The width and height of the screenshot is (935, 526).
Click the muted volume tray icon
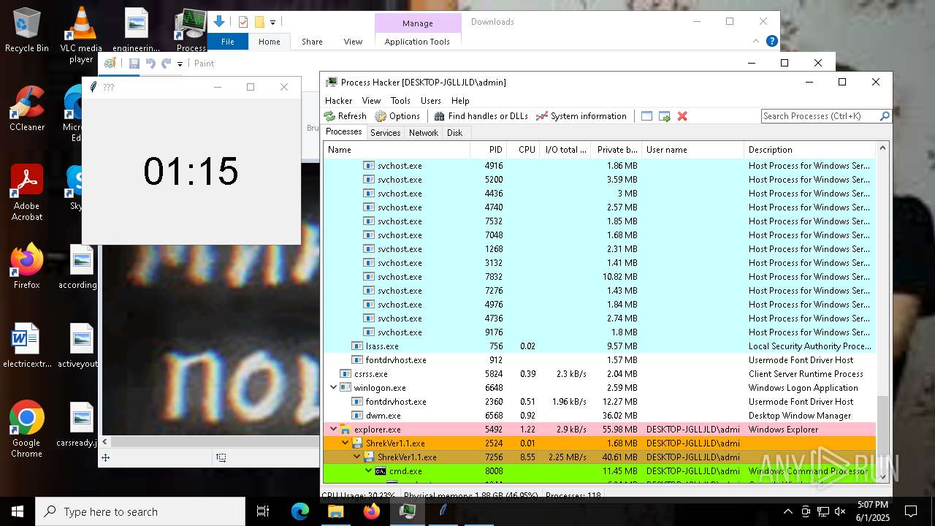pos(840,511)
